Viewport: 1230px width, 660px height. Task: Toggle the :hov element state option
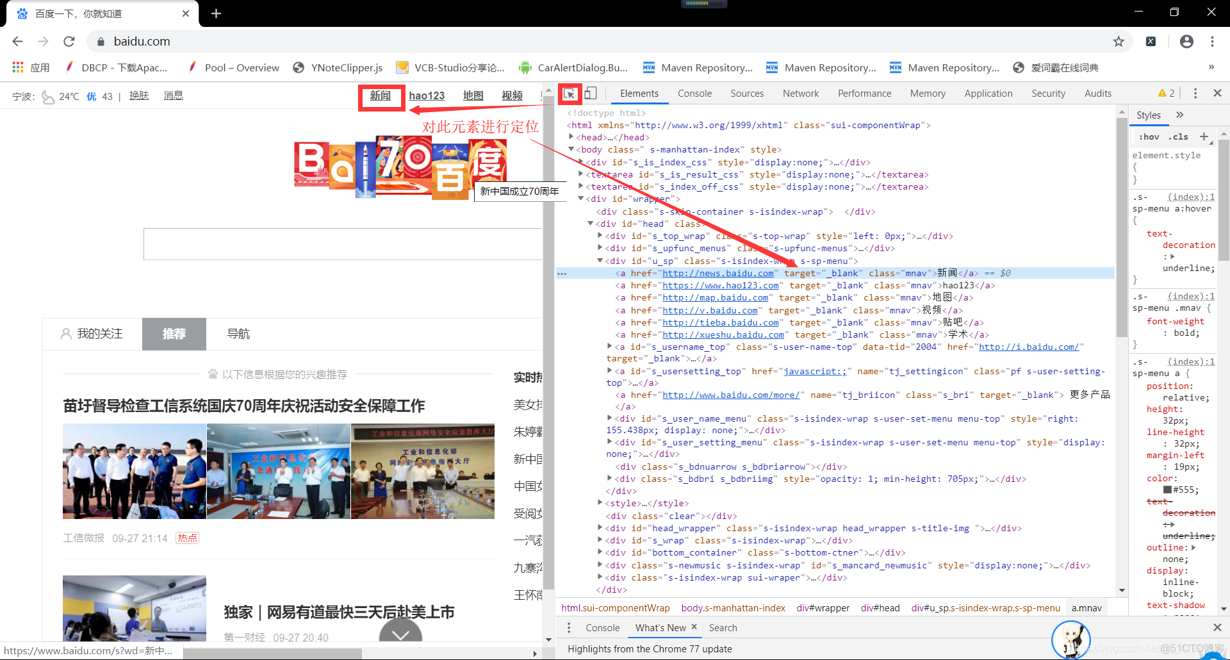1149,136
